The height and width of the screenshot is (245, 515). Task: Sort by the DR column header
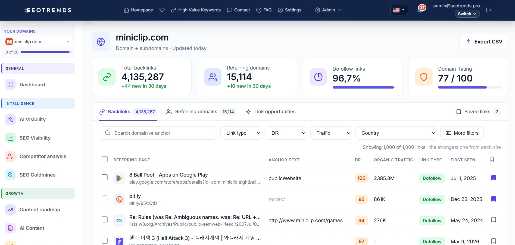358,160
